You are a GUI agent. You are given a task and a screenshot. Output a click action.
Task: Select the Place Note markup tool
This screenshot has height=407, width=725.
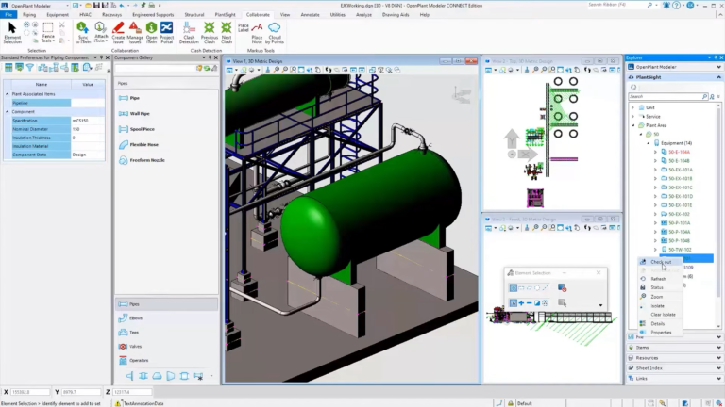click(x=257, y=33)
